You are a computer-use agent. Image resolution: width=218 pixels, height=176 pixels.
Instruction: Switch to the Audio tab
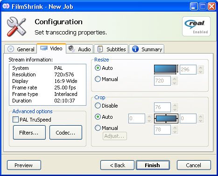(80, 49)
